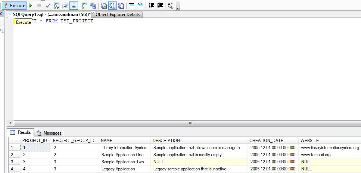This screenshot has width=361, height=173.
Task: Choose Results to File output mode
Action: pos(121,6)
